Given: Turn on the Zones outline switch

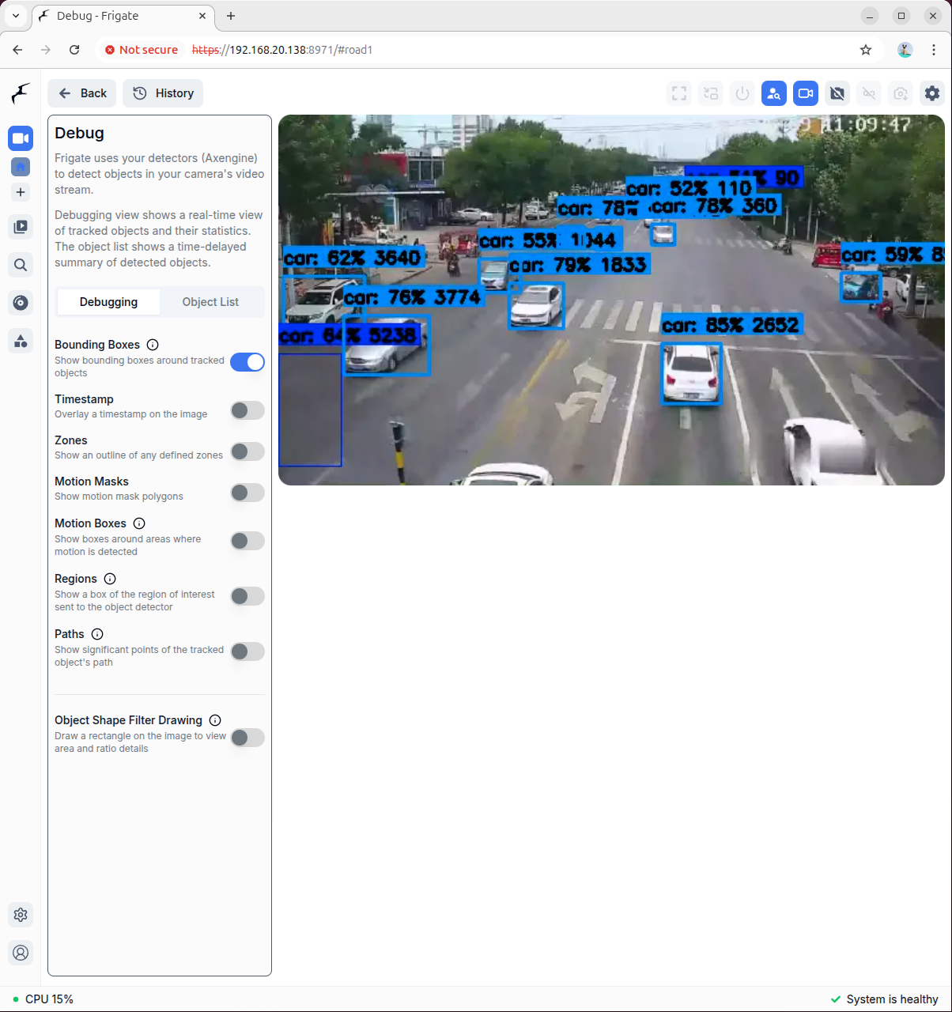Looking at the screenshot, I should pos(247,451).
